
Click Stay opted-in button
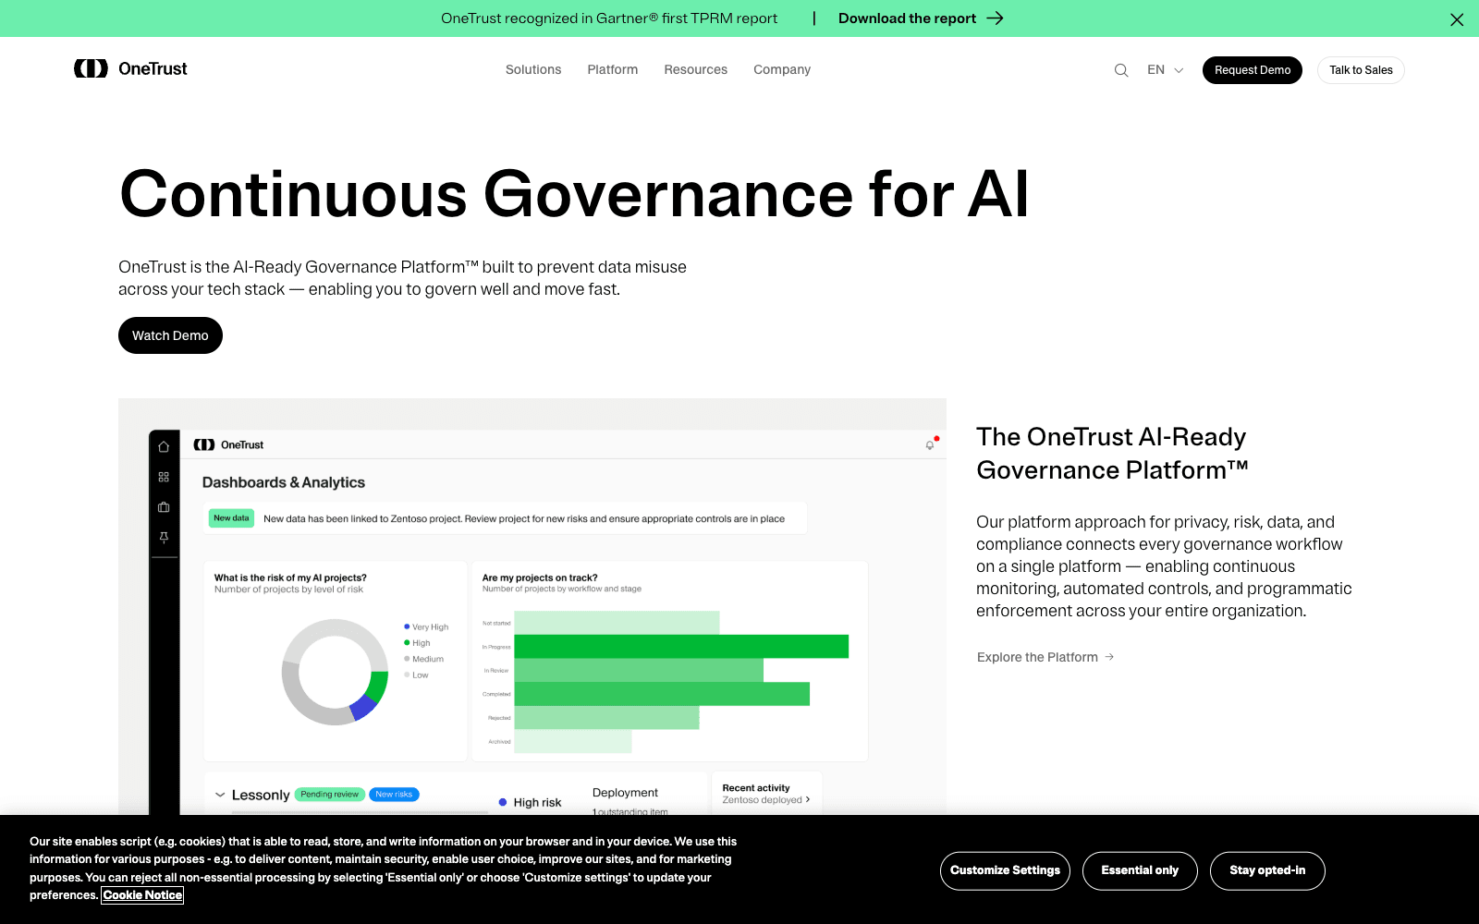(1267, 870)
